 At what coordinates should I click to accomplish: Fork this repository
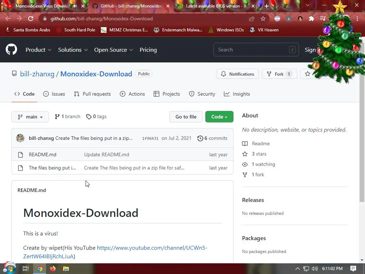[279, 74]
